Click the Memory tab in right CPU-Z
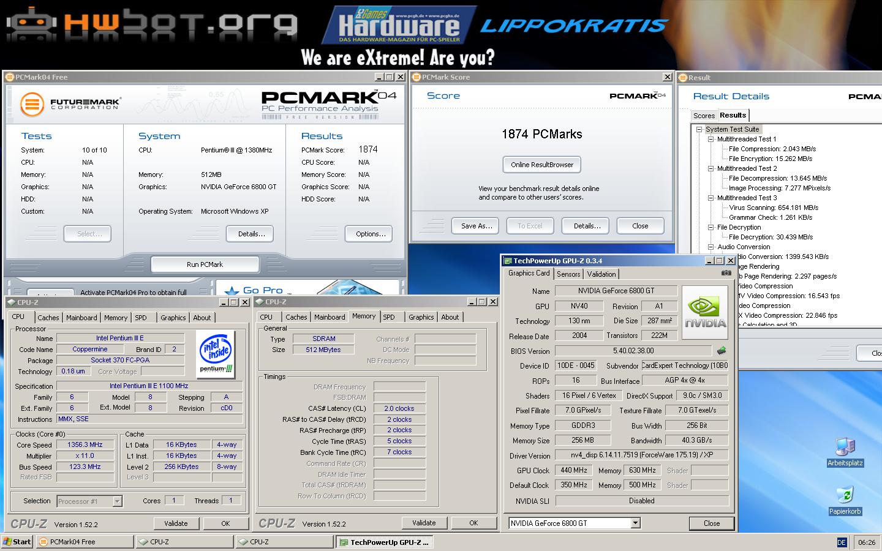The image size is (882, 551). 364,317
